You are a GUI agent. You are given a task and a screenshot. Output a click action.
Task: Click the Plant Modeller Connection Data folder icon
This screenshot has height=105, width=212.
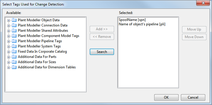pyautogui.click(x=14, y=25)
